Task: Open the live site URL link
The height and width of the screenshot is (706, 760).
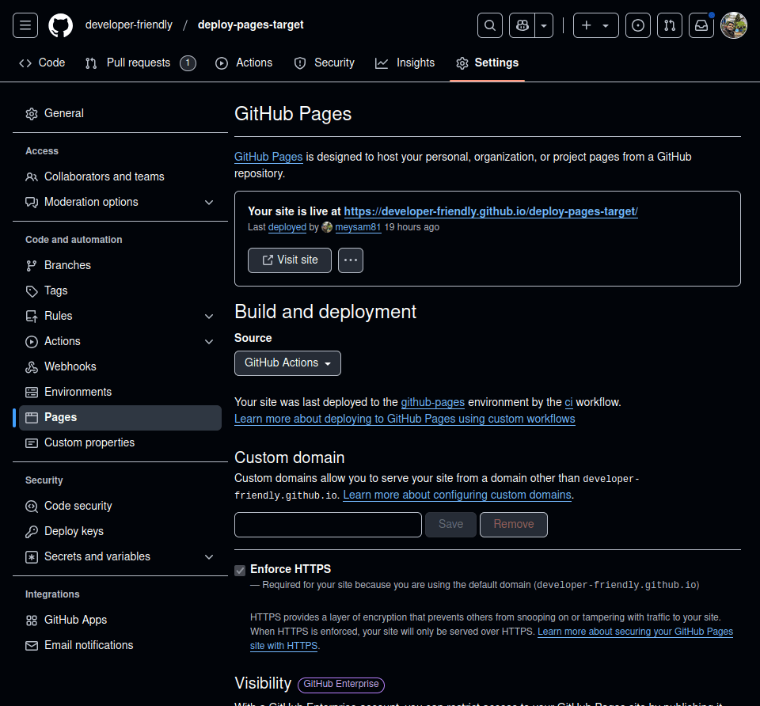Action: (x=491, y=211)
